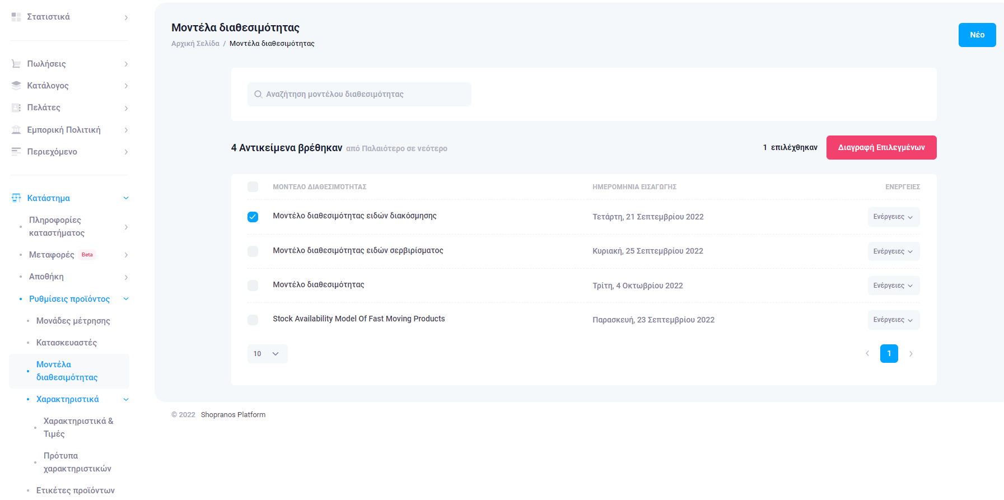1004x500 pixels.
Task: Go to Αρχική Σελίδα breadcrumb link
Action: (x=195, y=44)
